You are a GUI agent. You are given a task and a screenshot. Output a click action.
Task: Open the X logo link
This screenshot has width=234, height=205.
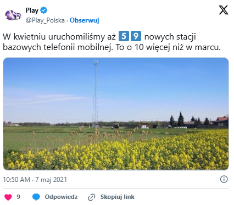point(224,10)
